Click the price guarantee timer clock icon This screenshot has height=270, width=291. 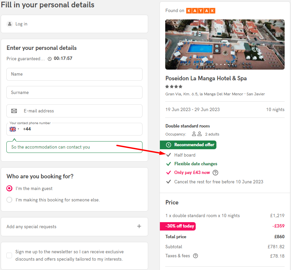point(50,59)
